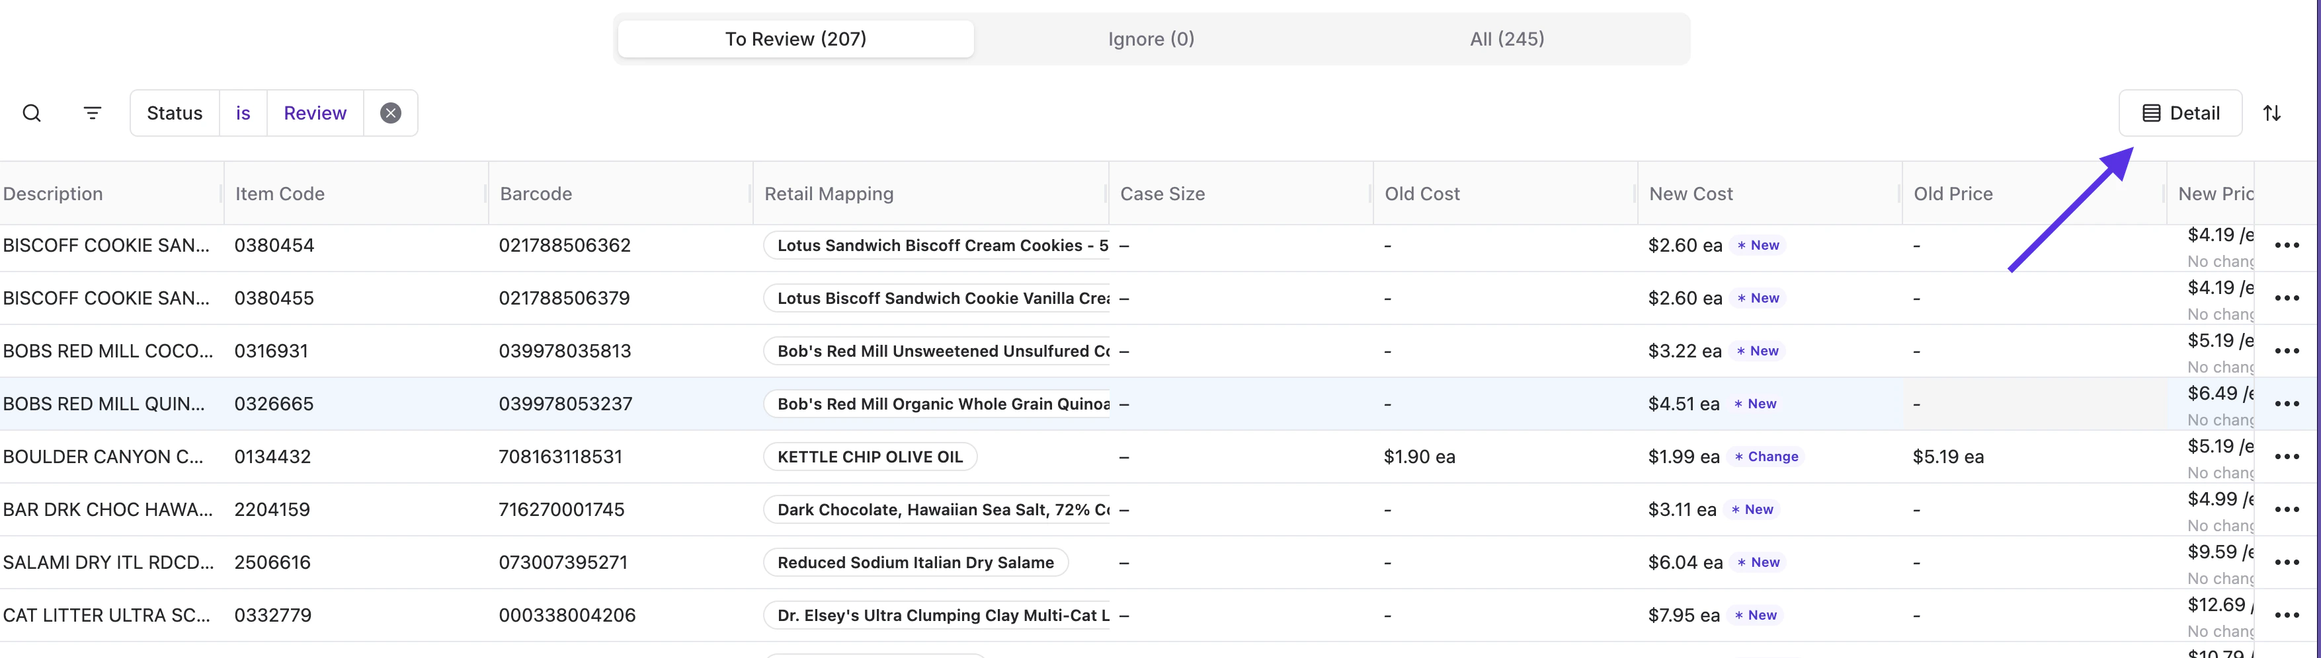Open the Status filter dropdown
This screenshot has height=658, width=2321.
coord(175,112)
